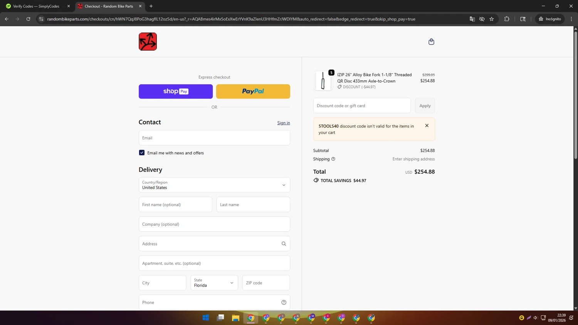Viewport: 578px width, 325px height.
Task: Click the City input field
Action: click(x=162, y=283)
